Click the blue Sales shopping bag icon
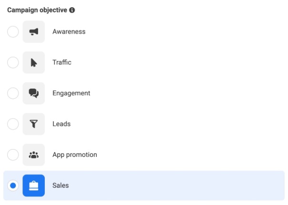Screen dimensions: 288x205 pos(33,185)
